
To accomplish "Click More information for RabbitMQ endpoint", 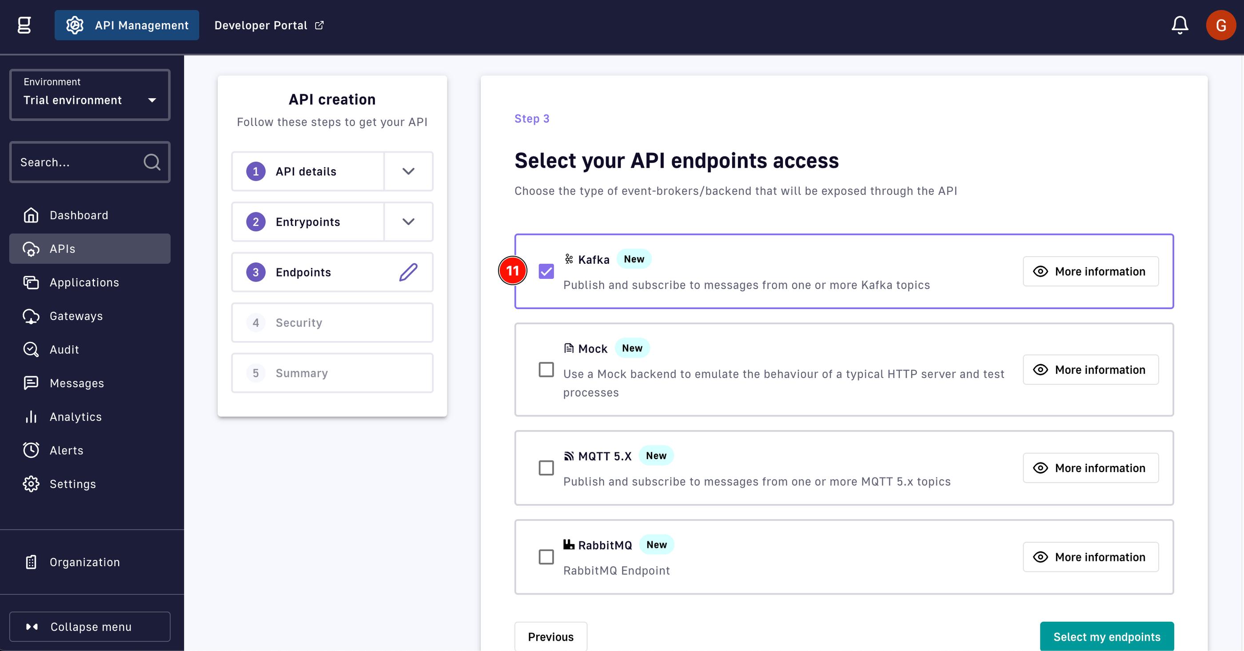I will coord(1090,556).
